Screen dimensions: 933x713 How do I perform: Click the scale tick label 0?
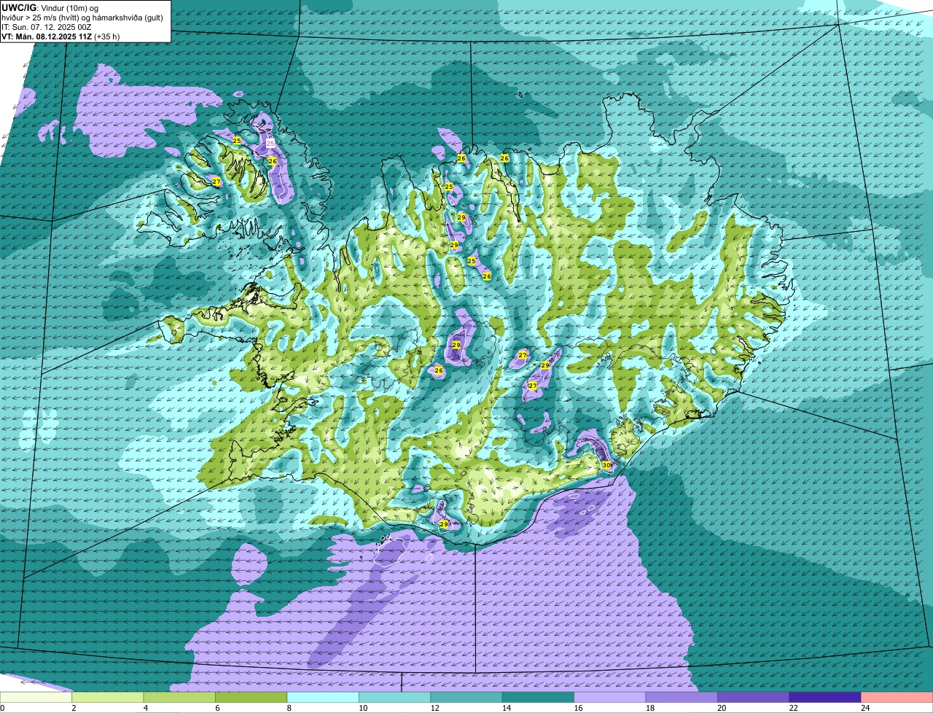pos(2,708)
